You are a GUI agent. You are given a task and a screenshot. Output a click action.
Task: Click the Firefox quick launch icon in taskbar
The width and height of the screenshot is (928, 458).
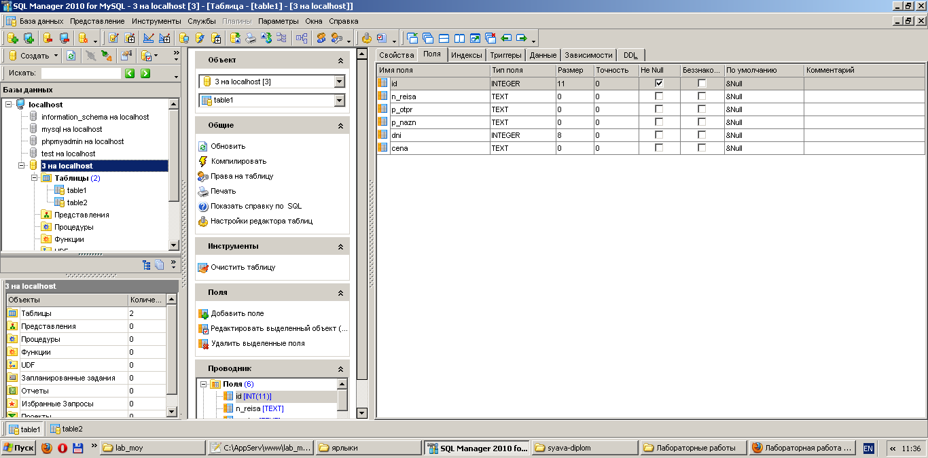pos(47,448)
